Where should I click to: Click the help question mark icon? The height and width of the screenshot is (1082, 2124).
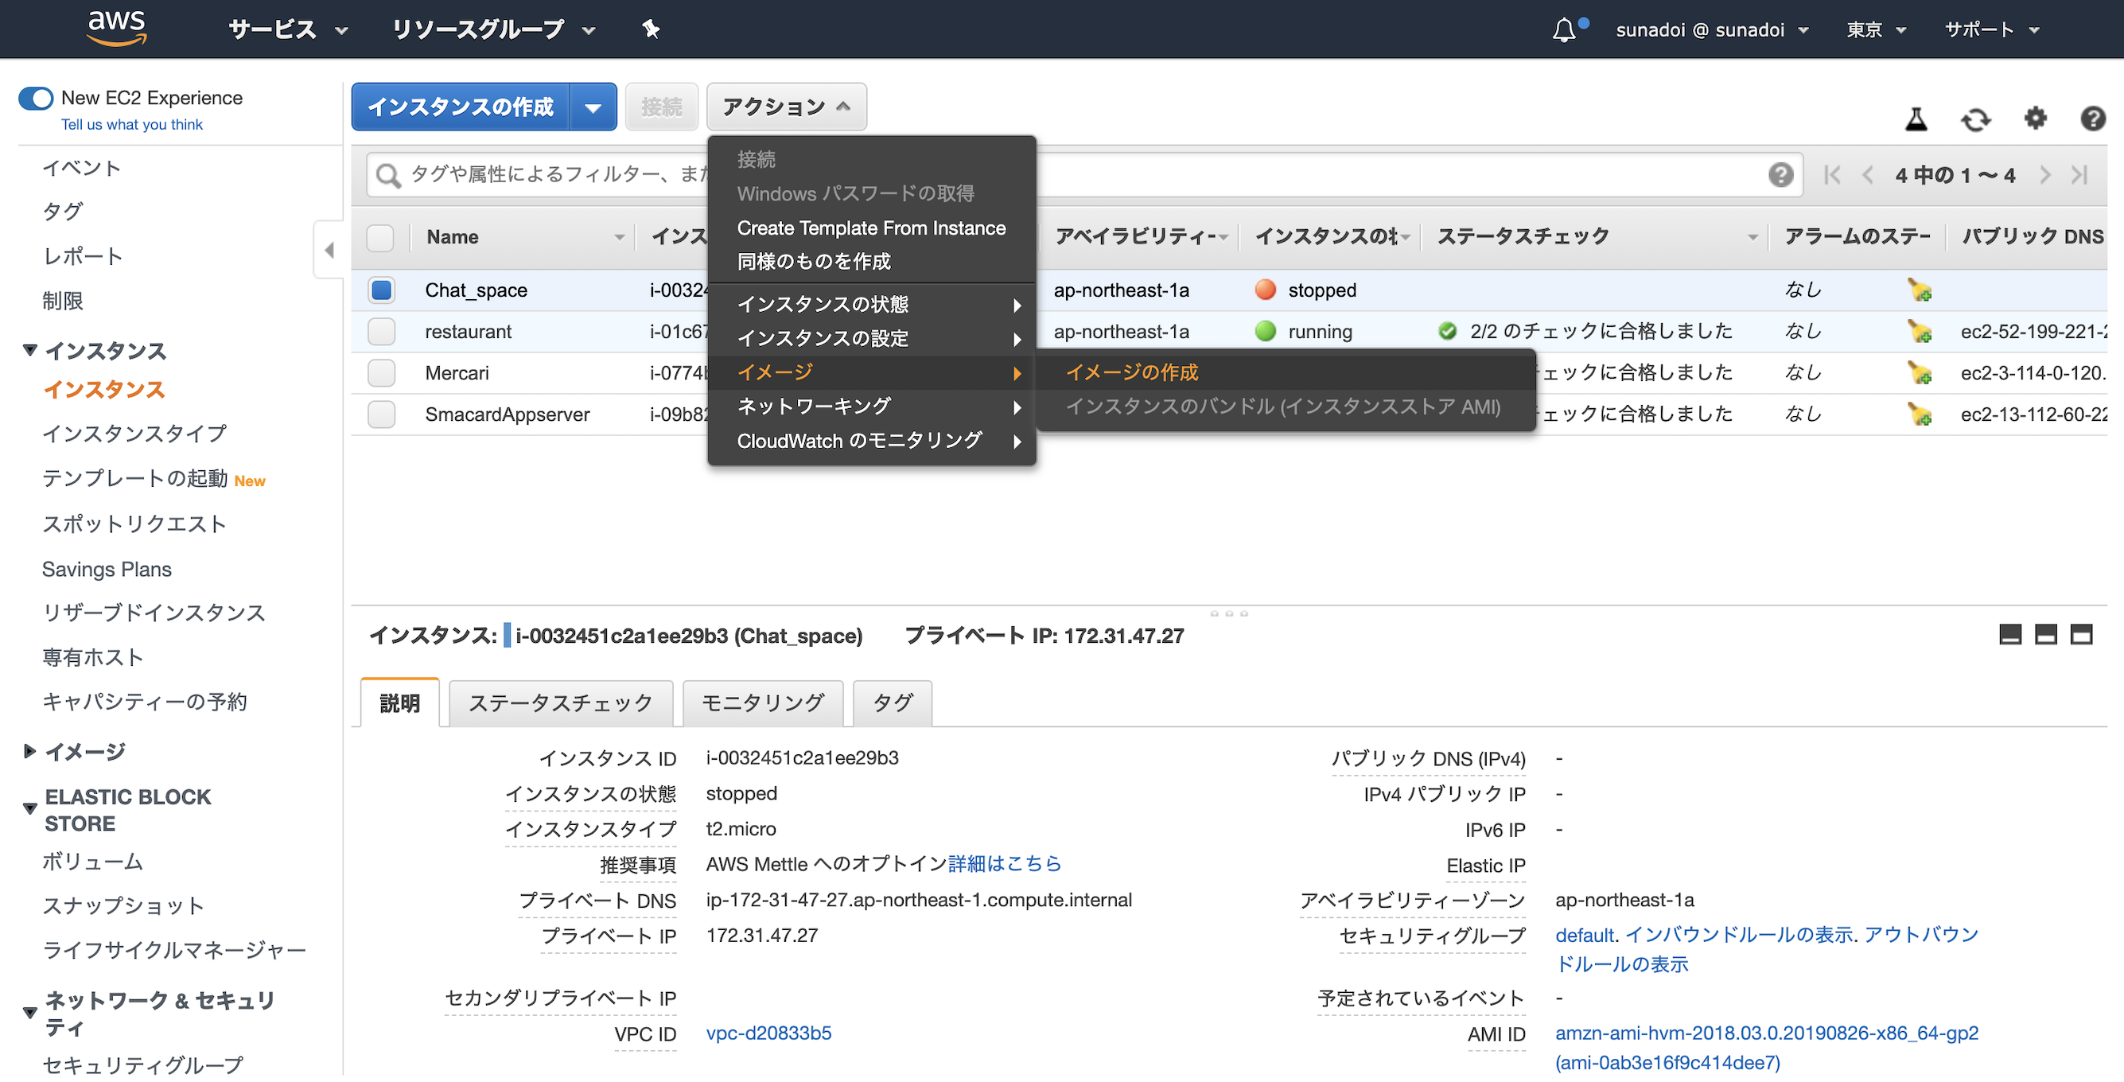coord(2094,119)
